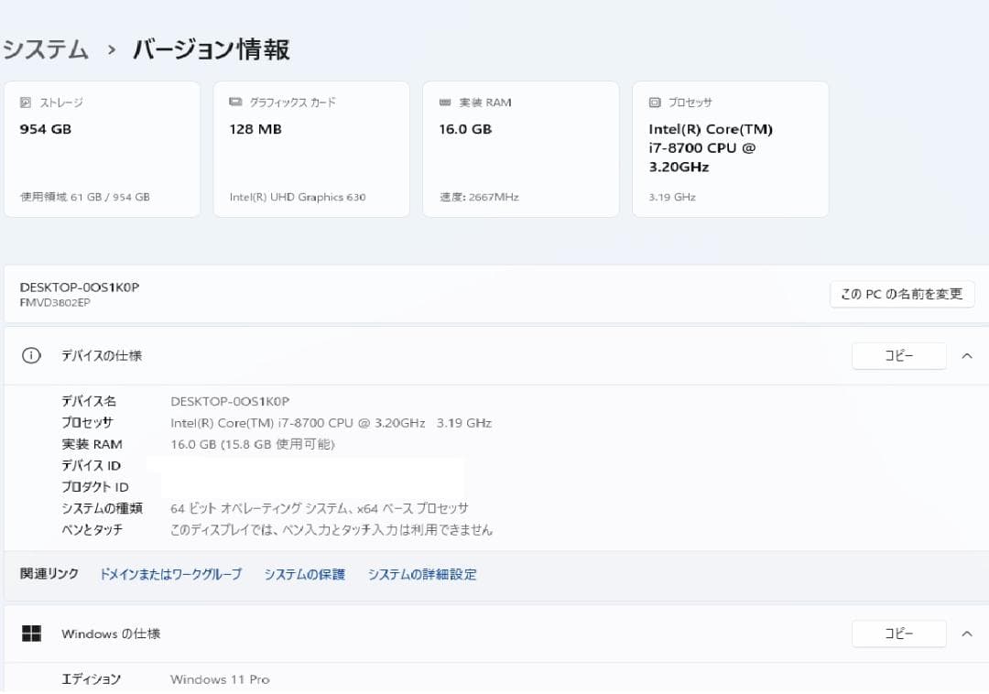This screenshot has width=989, height=694.
Task: Select the Intel Core i7-8700 processor card
Action: coord(730,148)
